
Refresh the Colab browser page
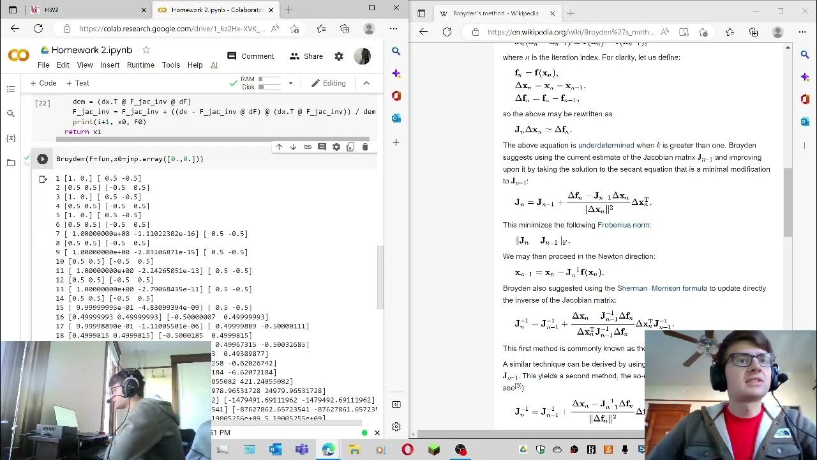pos(38,29)
